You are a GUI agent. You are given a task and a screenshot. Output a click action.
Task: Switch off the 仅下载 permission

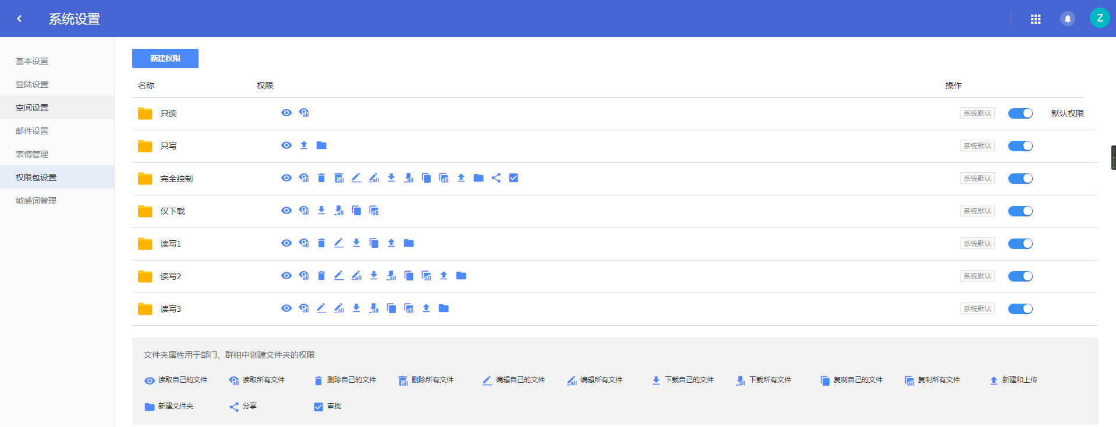(1020, 211)
